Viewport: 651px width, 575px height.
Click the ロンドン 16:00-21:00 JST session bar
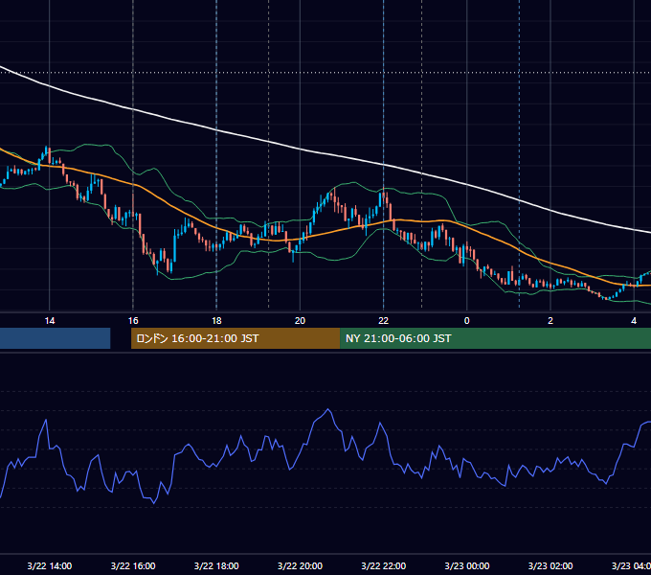click(236, 338)
